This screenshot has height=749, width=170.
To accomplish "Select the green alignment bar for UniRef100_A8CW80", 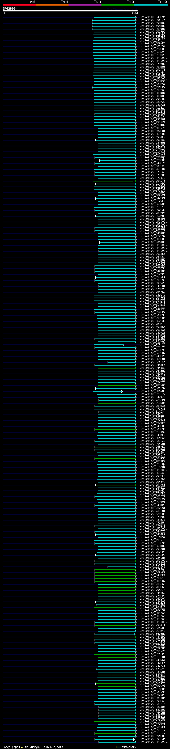I will tap(117, 386).
